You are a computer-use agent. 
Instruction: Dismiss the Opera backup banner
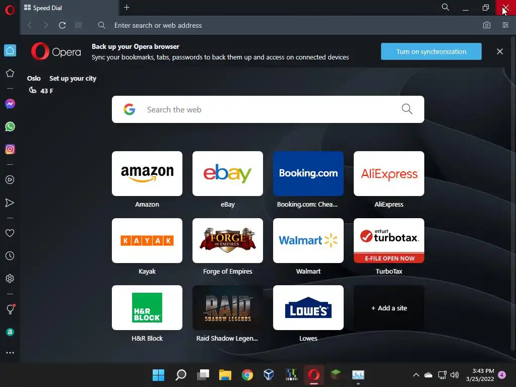[500, 51]
